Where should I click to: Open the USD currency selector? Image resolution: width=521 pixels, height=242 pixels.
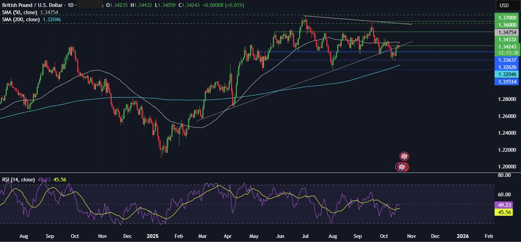tap(504, 6)
